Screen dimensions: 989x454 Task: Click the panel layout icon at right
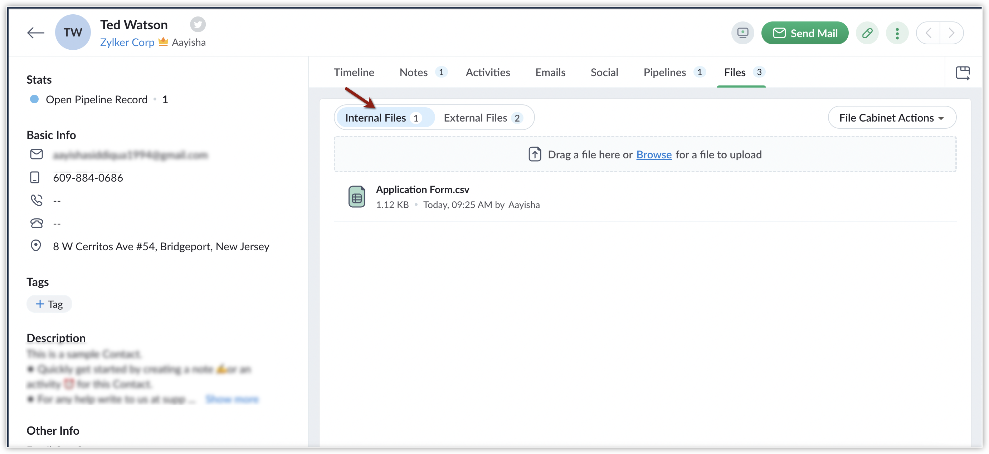tap(962, 73)
